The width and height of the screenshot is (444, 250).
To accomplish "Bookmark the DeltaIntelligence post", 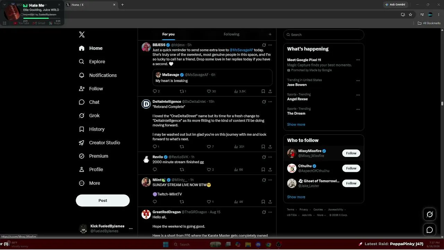I will pyautogui.click(x=263, y=147).
